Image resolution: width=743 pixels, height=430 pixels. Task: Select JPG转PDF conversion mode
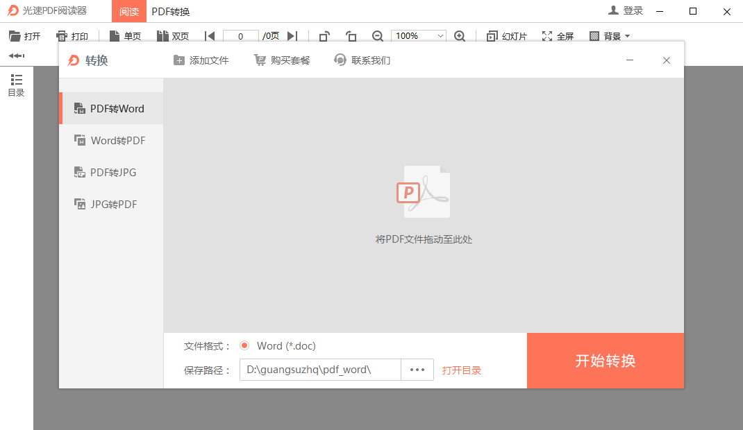coord(111,204)
